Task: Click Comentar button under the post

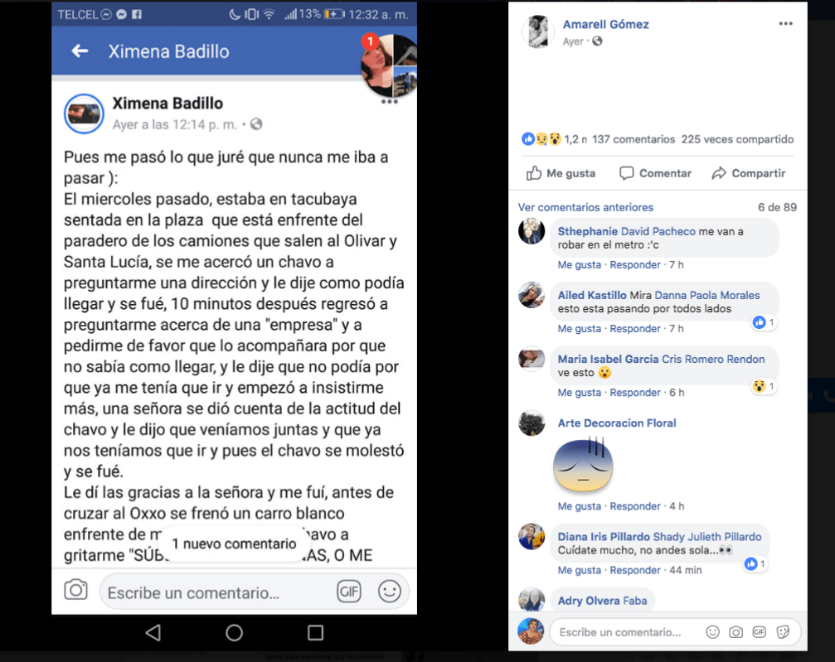Action: [655, 173]
